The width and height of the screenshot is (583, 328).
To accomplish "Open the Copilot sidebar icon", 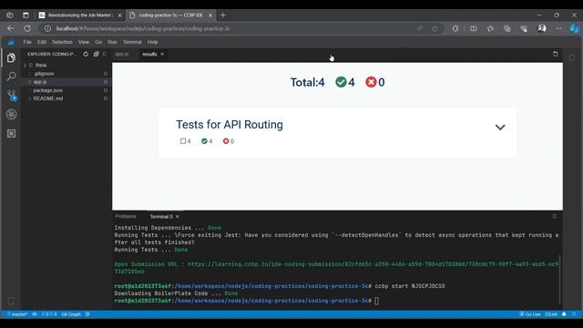I will pyautogui.click(x=574, y=28).
